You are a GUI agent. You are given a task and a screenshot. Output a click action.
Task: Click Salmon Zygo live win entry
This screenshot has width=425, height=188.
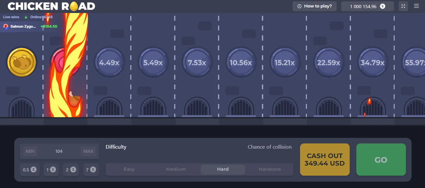tap(30, 26)
